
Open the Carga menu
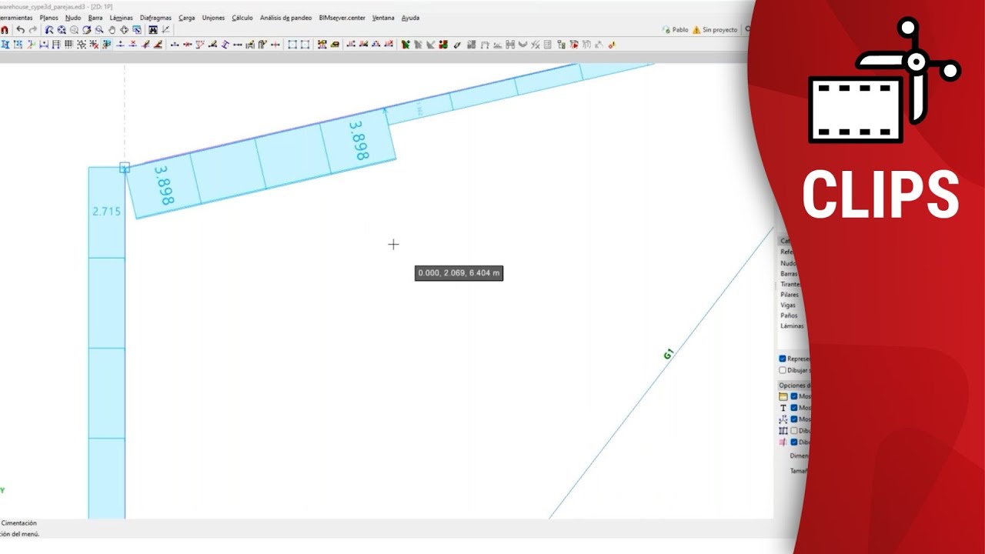click(187, 18)
